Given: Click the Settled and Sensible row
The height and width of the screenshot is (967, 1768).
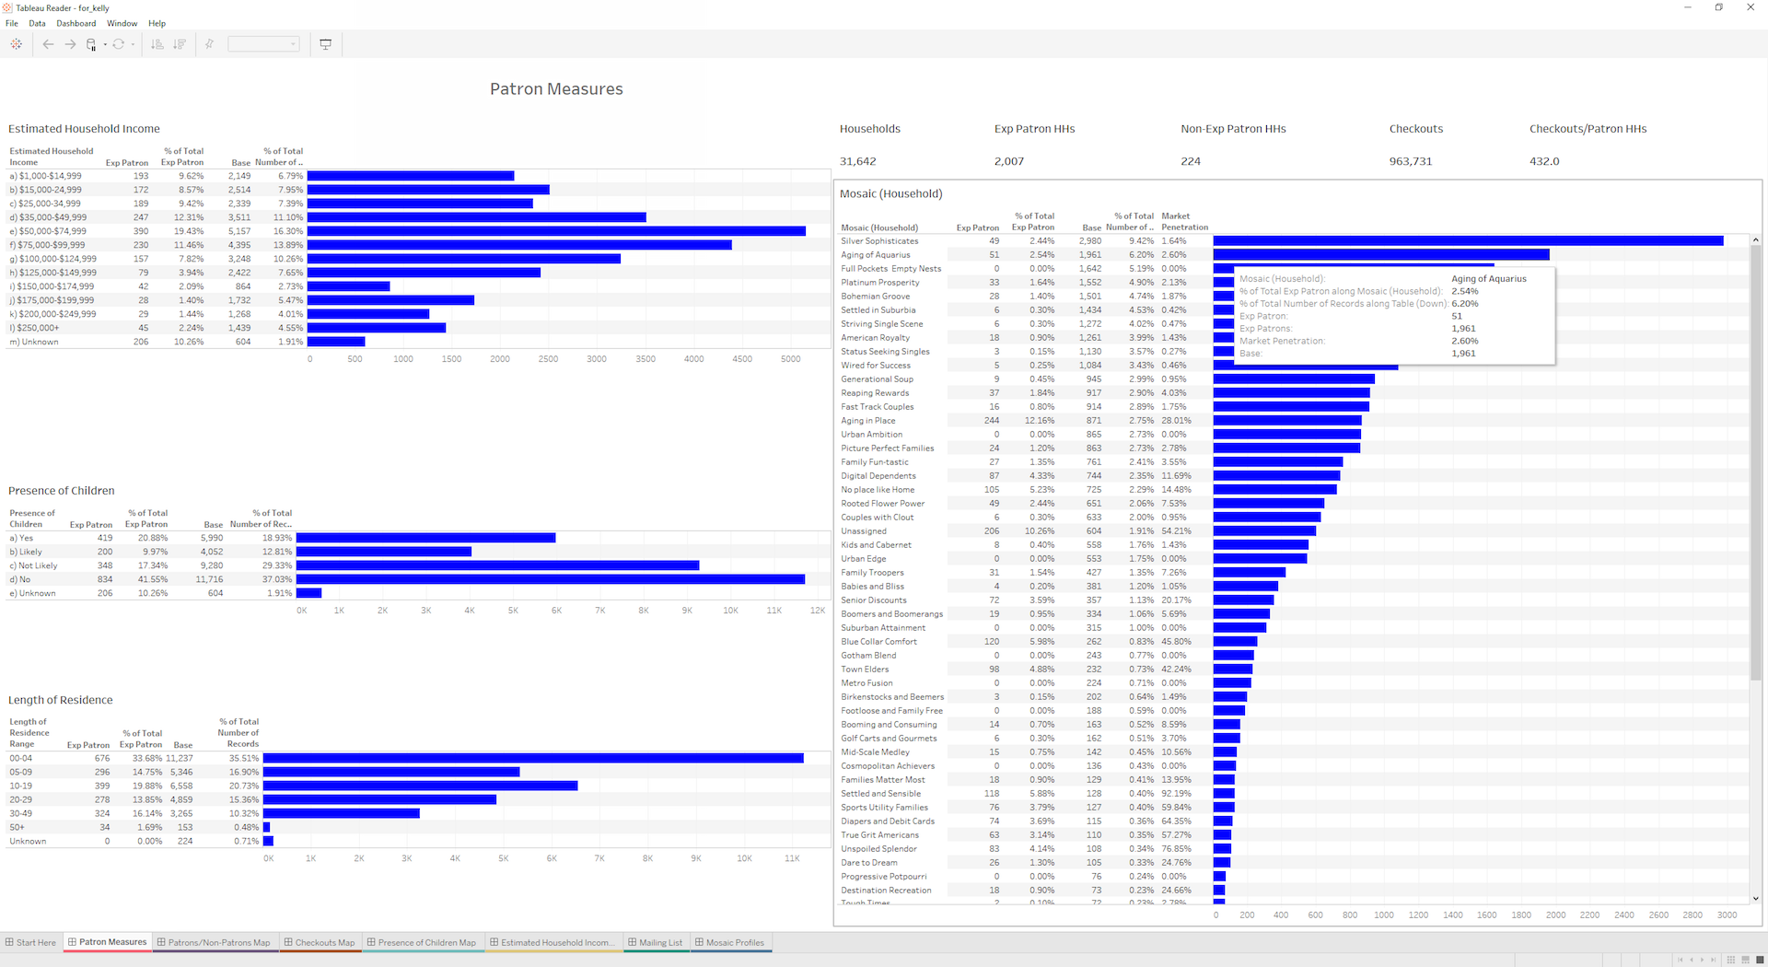Looking at the screenshot, I should 1294,793.
